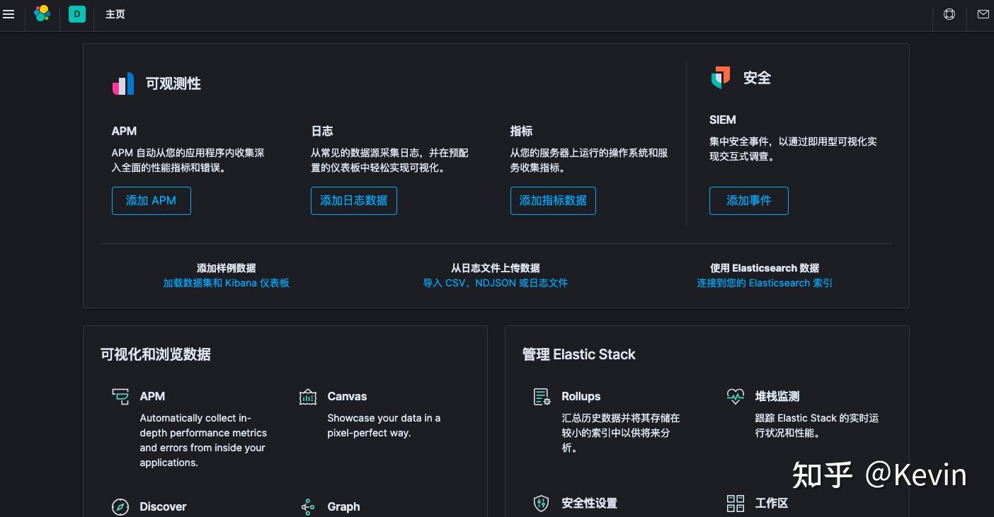Open 堆栈监测 via the heartbeat monitor icon
Image resolution: width=994 pixels, height=517 pixels.
click(x=736, y=397)
